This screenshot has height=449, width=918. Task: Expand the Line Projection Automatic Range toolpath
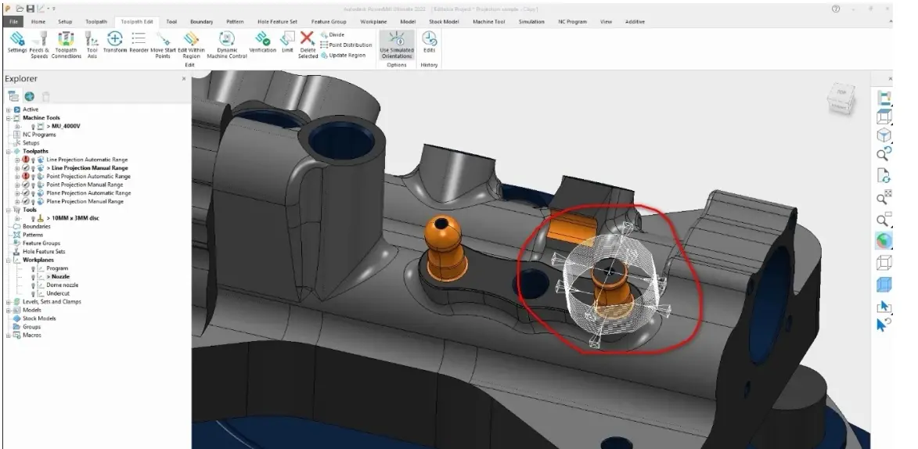pos(17,160)
